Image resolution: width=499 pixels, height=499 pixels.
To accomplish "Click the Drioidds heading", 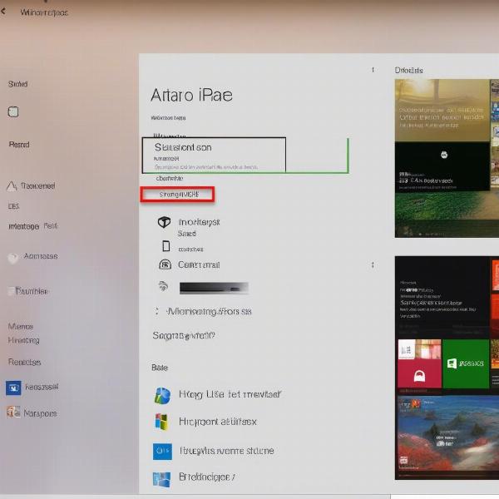I will coord(408,71).
